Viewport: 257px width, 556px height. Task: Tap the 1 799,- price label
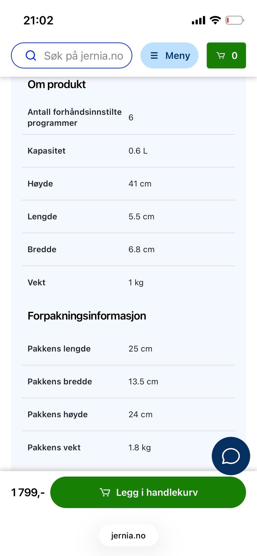pyautogui.click(x=28, y=492)
